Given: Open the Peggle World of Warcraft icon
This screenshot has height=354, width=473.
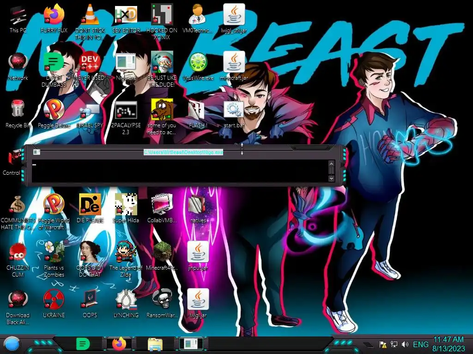Looking at the screenshot, I should point(54,212).
